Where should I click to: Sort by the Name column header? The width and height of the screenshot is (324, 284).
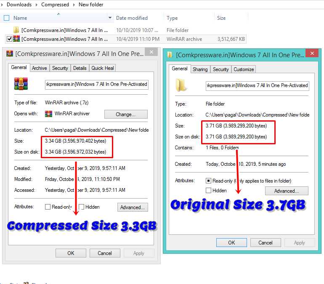(20, 18)
